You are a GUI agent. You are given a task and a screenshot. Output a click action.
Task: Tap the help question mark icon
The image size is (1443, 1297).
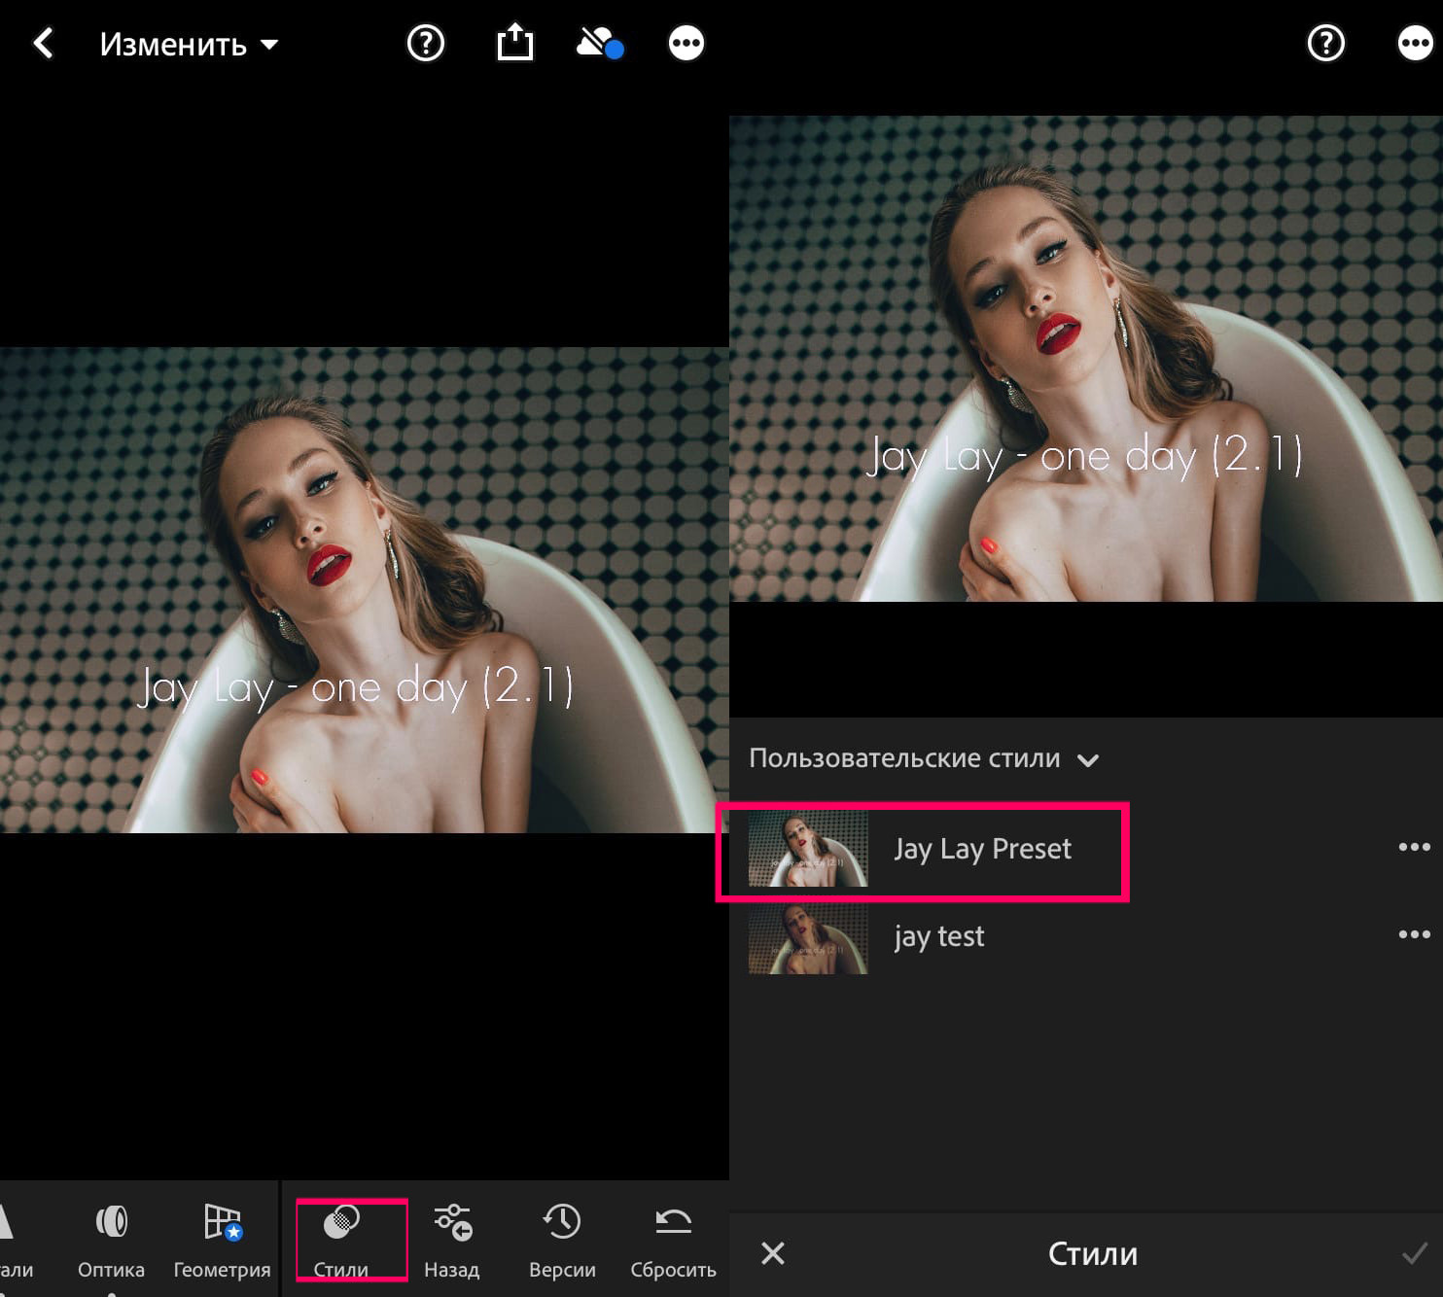(x=425, y=43)
